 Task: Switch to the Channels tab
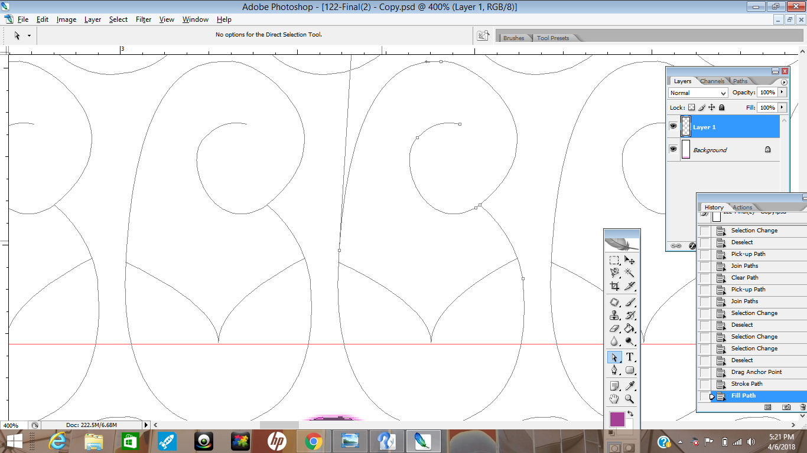coord(712,81)
